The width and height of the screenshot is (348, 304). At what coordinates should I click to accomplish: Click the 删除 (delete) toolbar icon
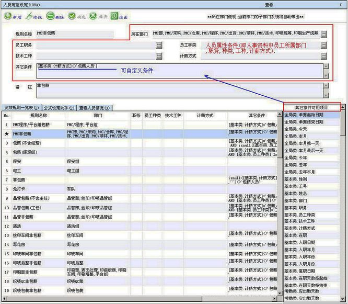click(51, 16)
